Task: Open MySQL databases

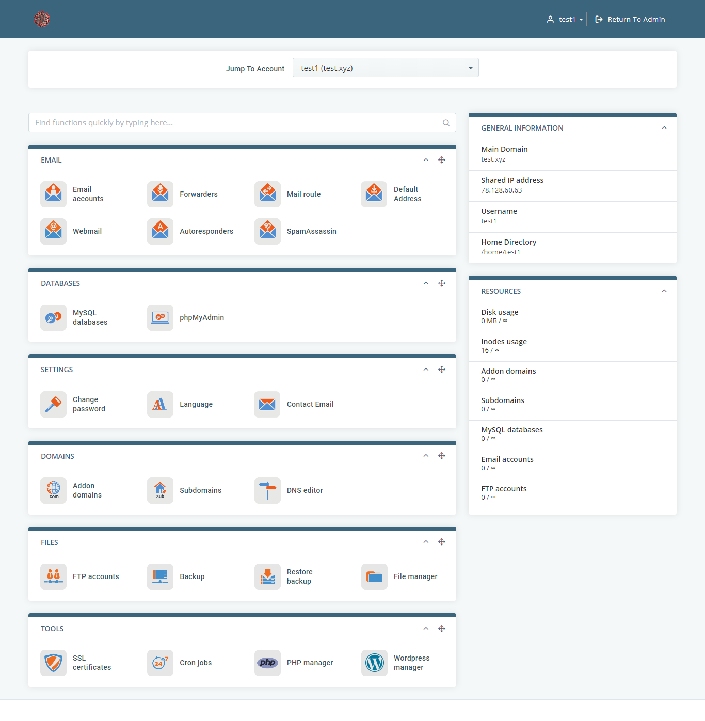Action: pos(53,317)
